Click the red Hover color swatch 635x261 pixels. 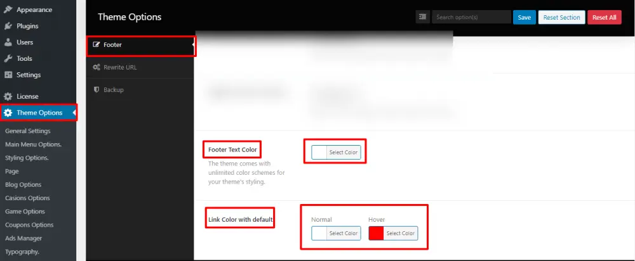(x=376, y=233)
